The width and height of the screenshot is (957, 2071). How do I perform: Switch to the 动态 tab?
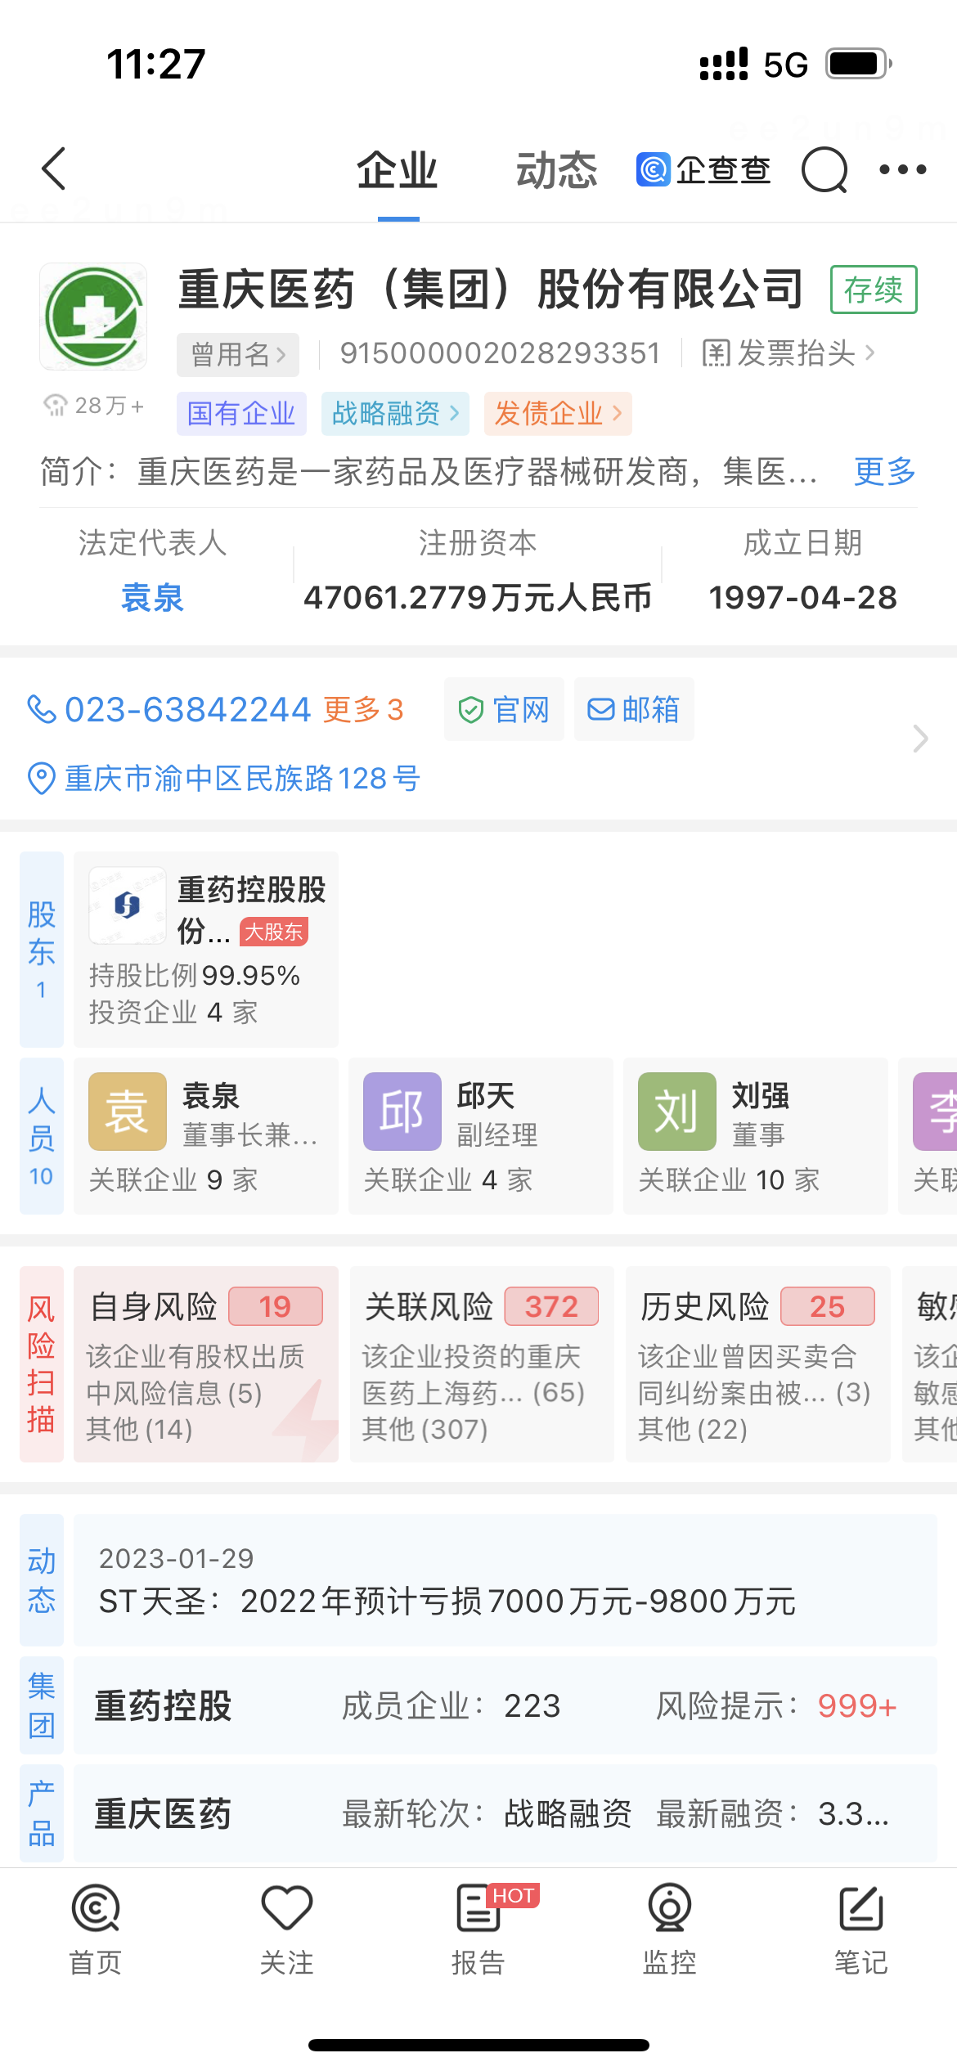[556, 171]
